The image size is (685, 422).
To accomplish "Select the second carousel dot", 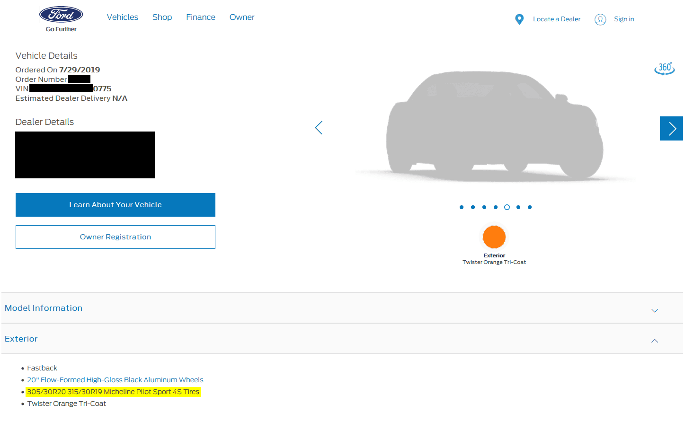I will [x=473, y=207].
